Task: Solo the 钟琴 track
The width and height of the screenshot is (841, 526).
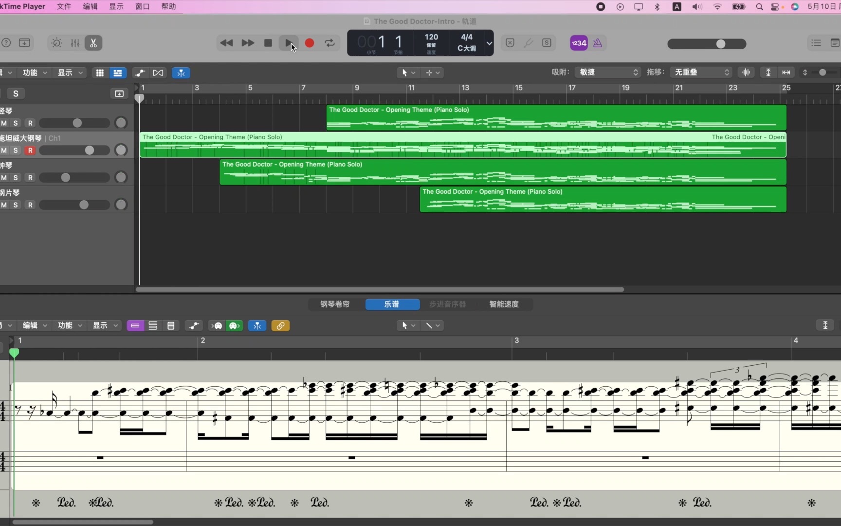Action: [x=16, y=178]
